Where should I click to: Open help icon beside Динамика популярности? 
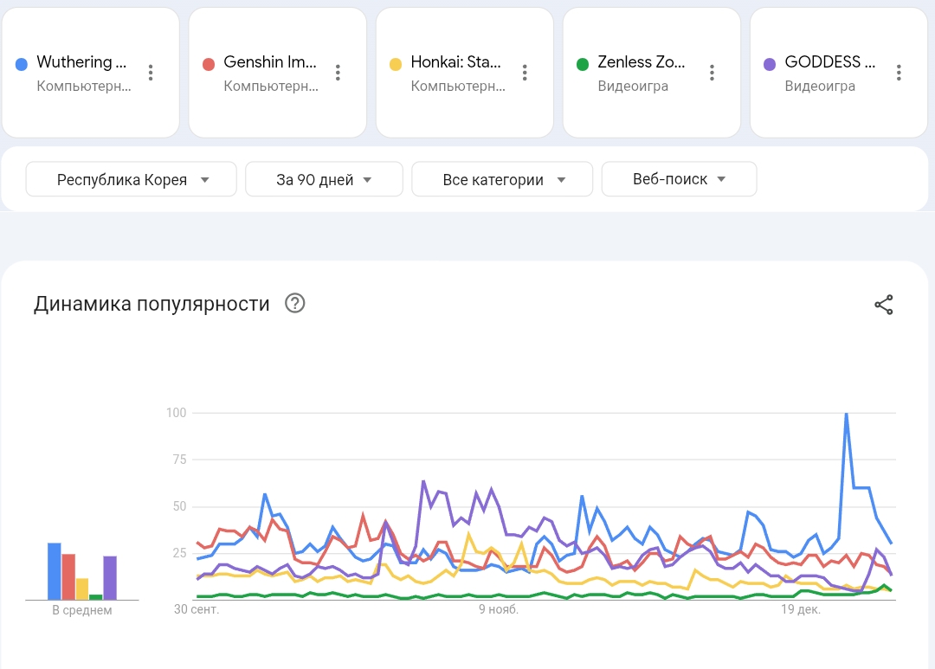[295, 304]
